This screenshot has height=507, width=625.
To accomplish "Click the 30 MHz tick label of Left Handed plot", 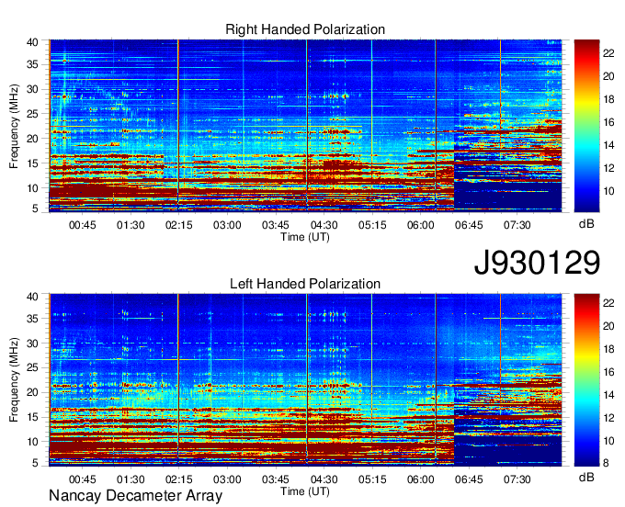I will (x=32, y=344).
